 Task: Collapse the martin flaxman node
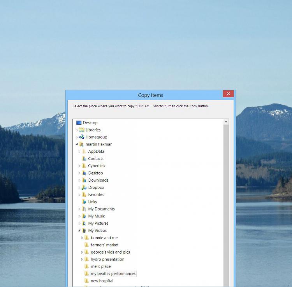[x=77, y=144]
